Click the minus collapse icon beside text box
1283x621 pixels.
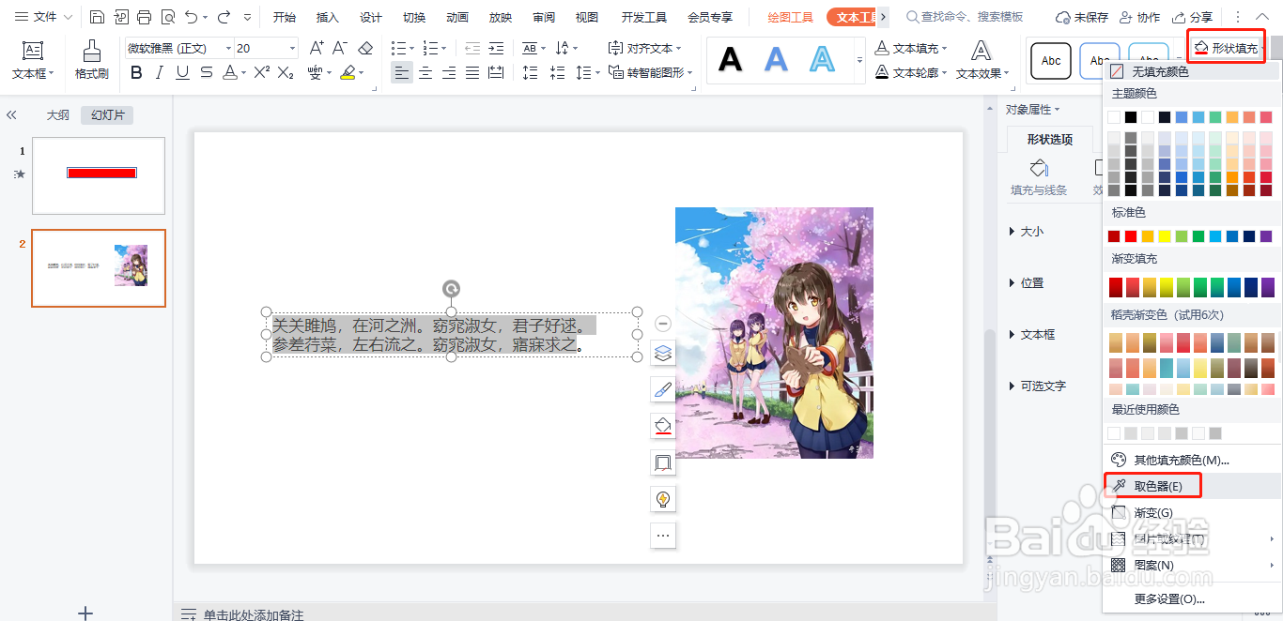pos(663,324)
